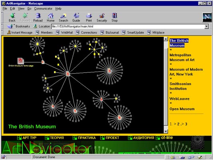Open the Metropolitan Museum of Art link
The height and width of the screenshot is (160, 213).
(x=182, y=57)
